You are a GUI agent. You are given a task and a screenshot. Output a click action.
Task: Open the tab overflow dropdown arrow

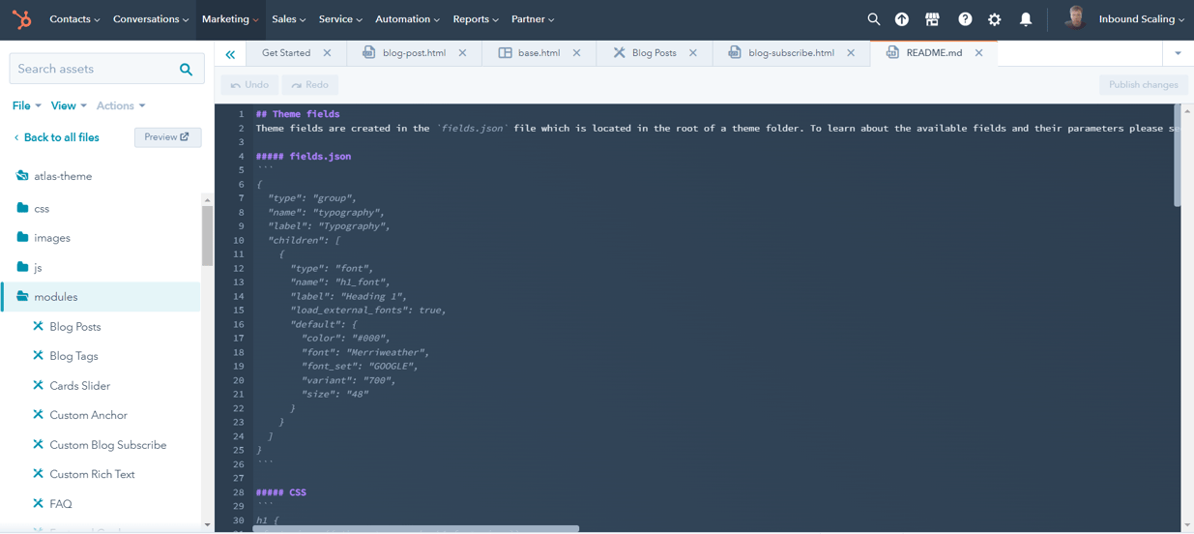pyautogui.click(x=1178, y=53)
